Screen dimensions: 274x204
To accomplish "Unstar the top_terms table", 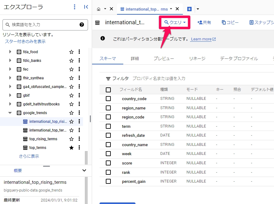I will pos(71,148).
